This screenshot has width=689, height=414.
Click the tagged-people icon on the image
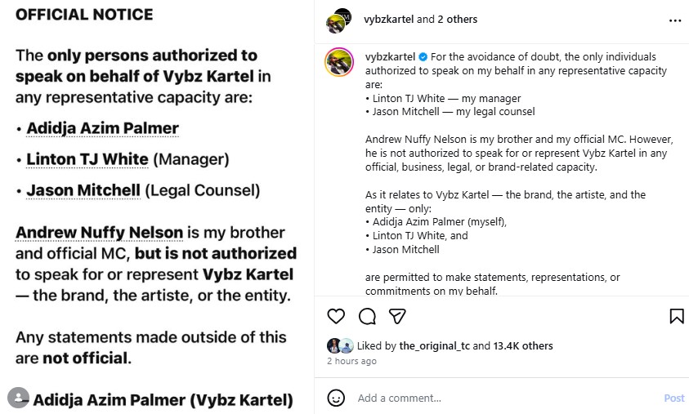tap(18, 398)
